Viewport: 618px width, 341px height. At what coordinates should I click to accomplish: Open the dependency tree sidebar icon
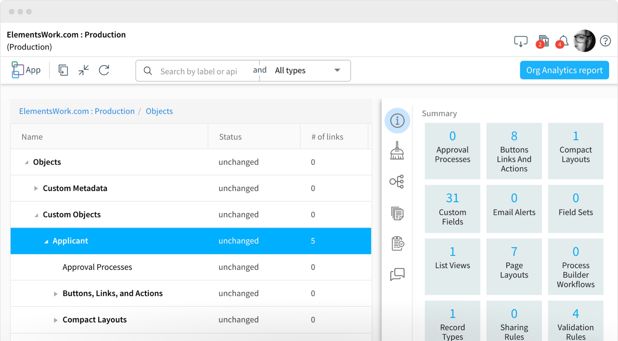click(397, 182)
